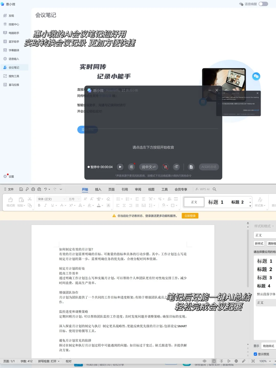Open the 样式集 dropdown
The image size is (276, 368).
click(x=260, y=202)
